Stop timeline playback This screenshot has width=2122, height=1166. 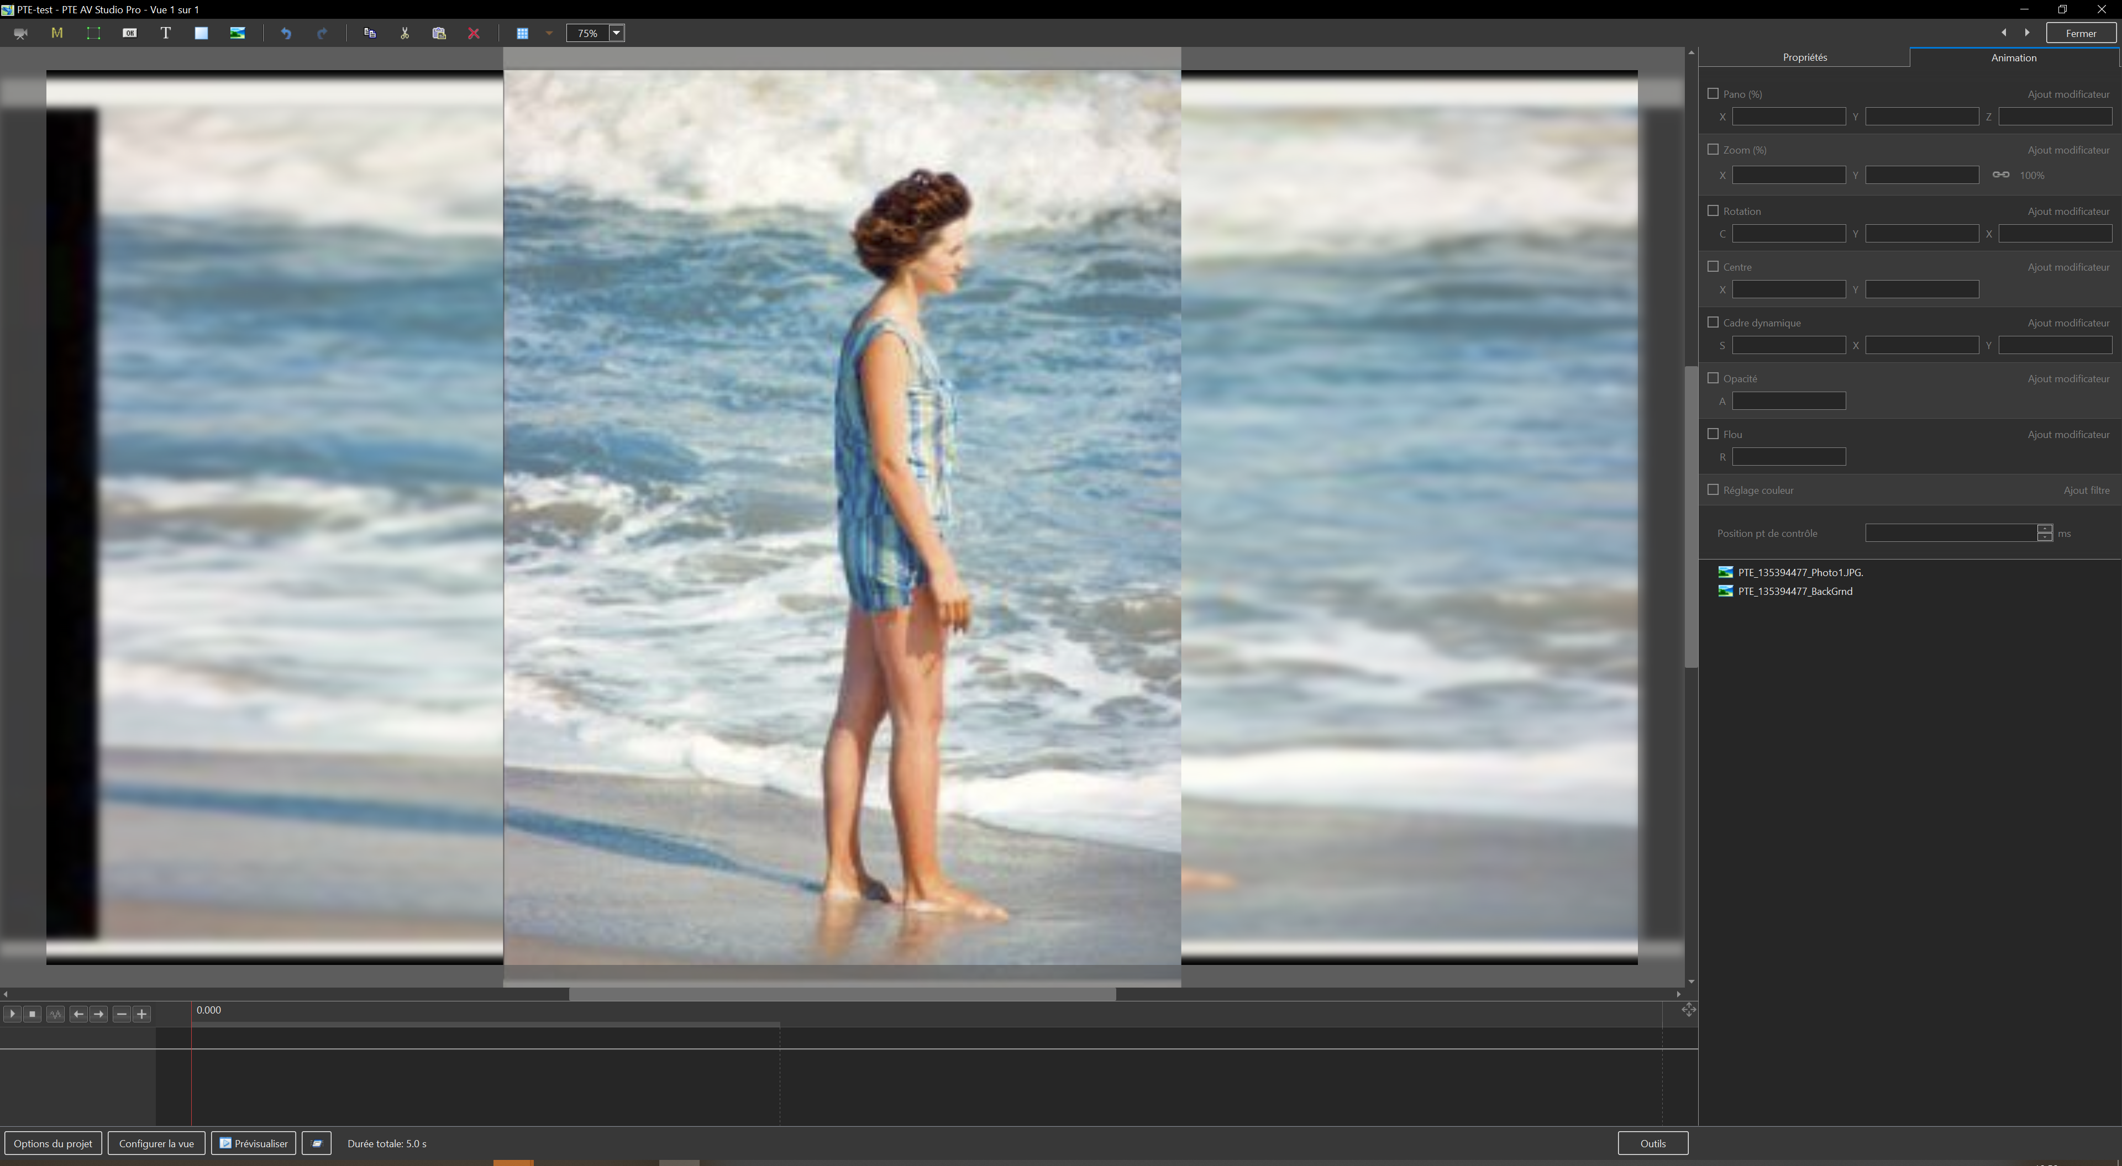click(32, 1015)
